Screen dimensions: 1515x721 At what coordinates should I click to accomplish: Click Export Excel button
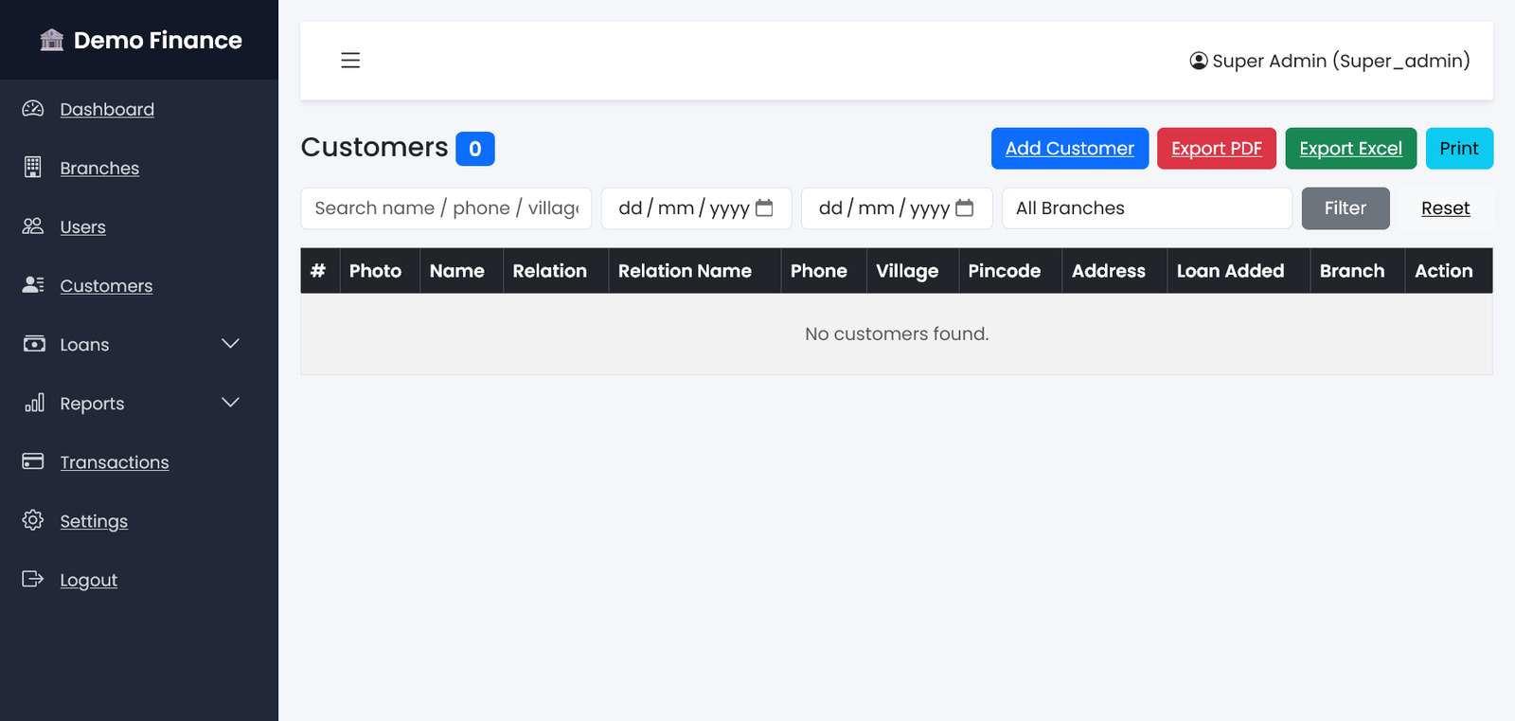1350,149
